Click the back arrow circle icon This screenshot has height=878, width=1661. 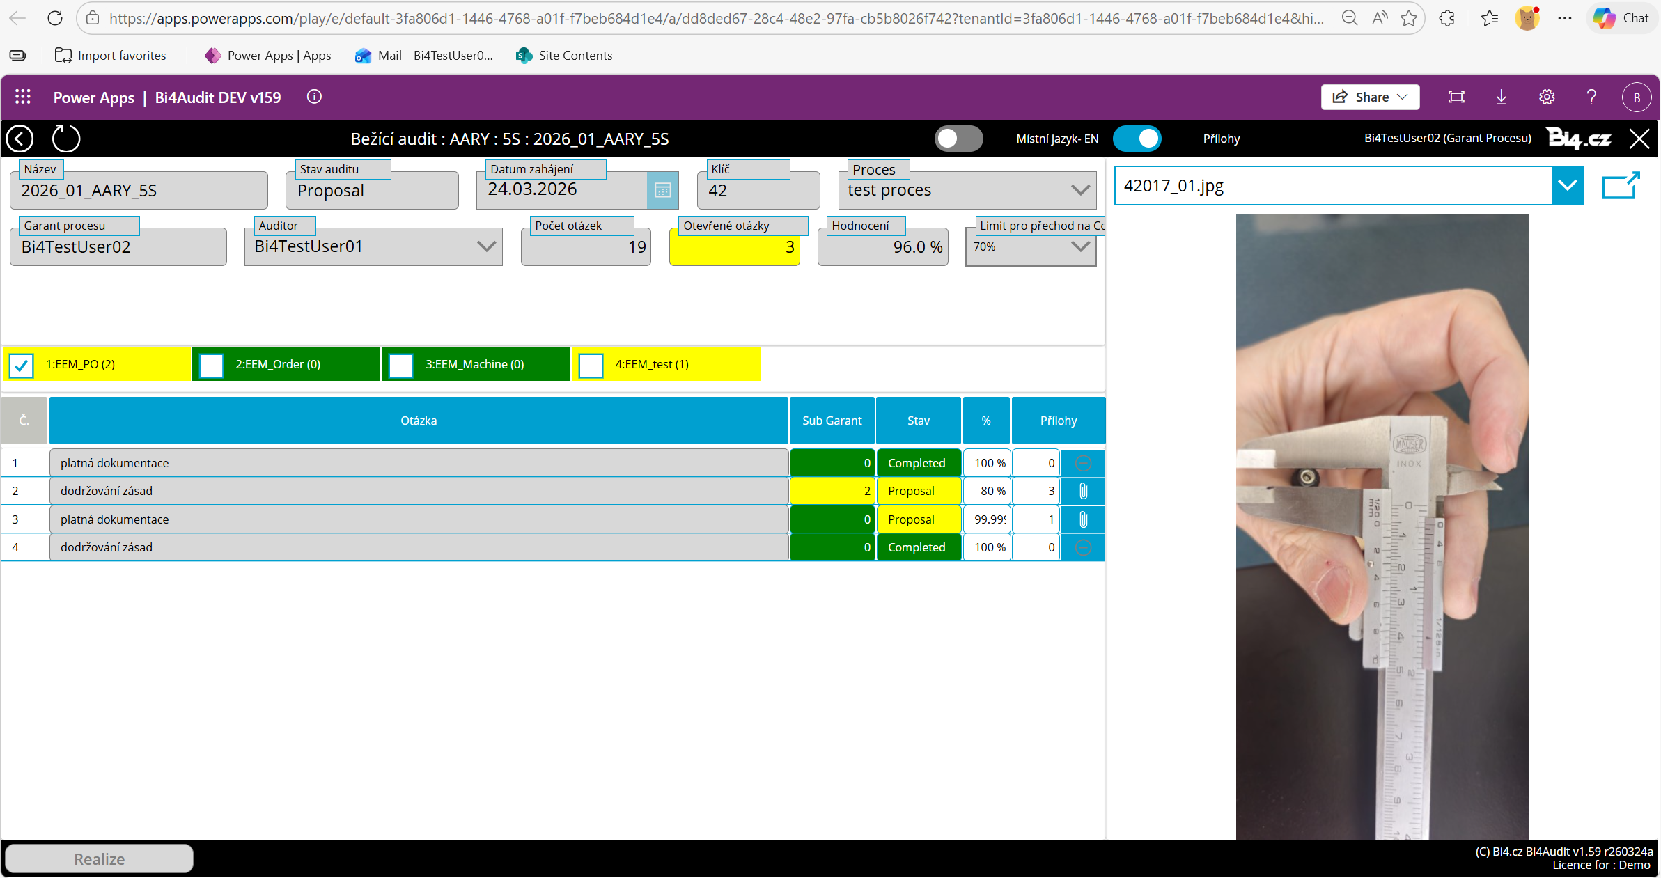coord(20,139)
